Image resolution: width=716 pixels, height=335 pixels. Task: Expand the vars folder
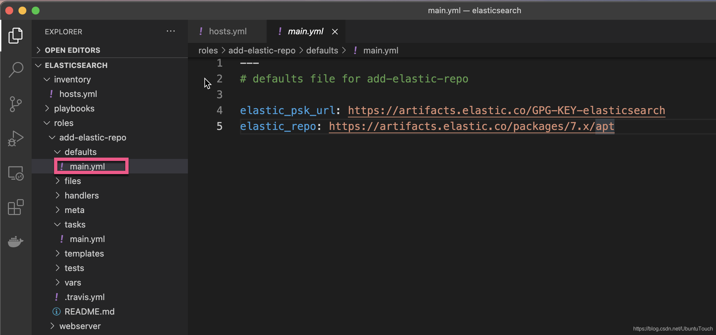point(110,283)
